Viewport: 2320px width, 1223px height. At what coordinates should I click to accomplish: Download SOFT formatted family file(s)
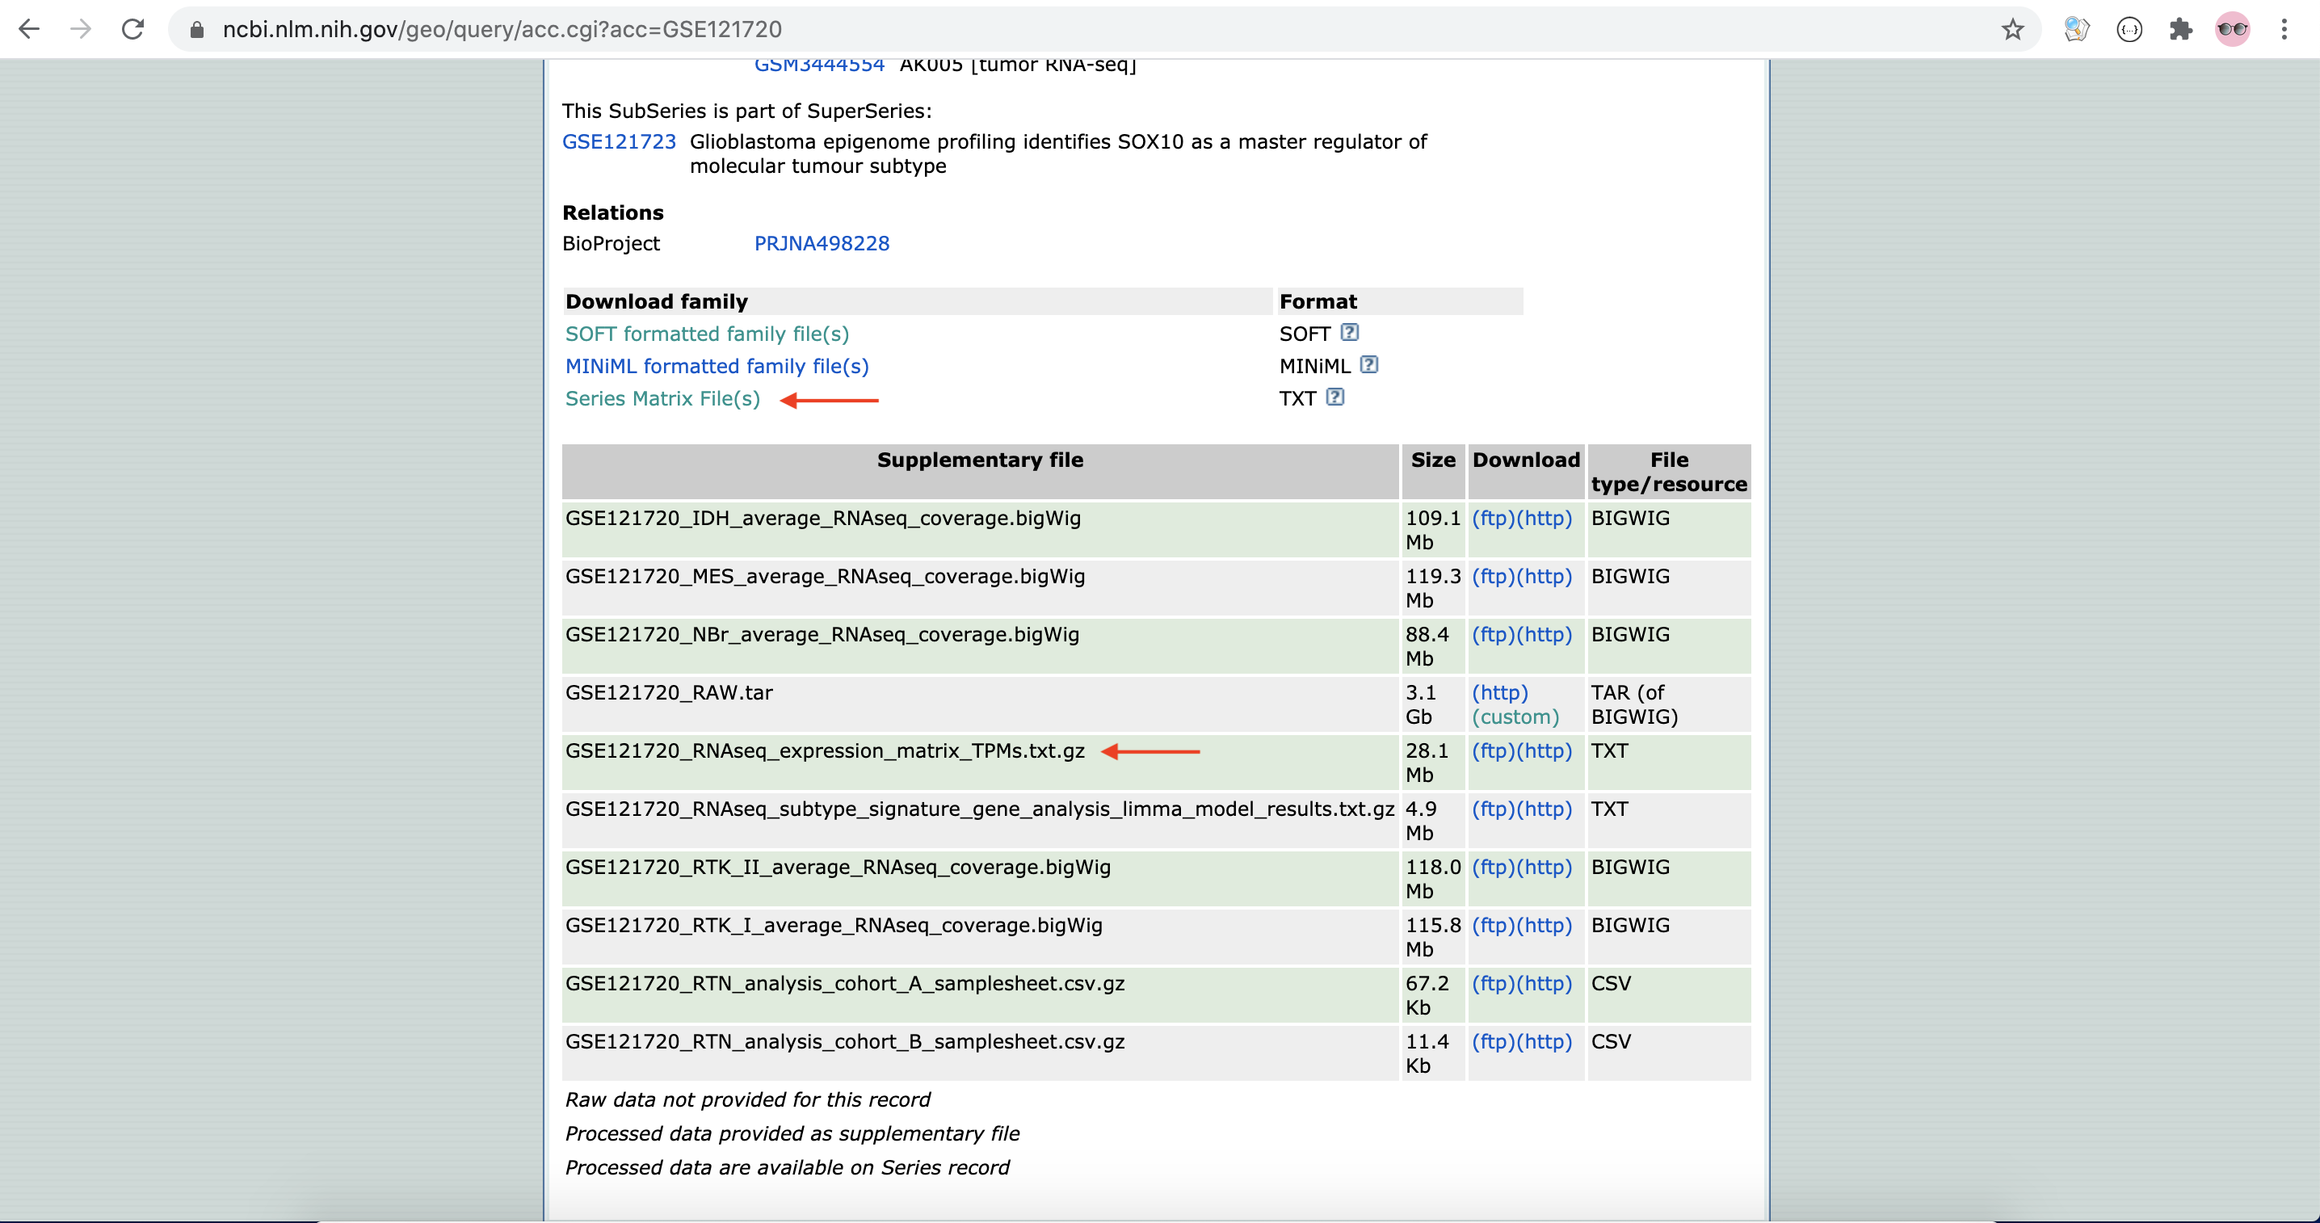[x=707, y=334]
